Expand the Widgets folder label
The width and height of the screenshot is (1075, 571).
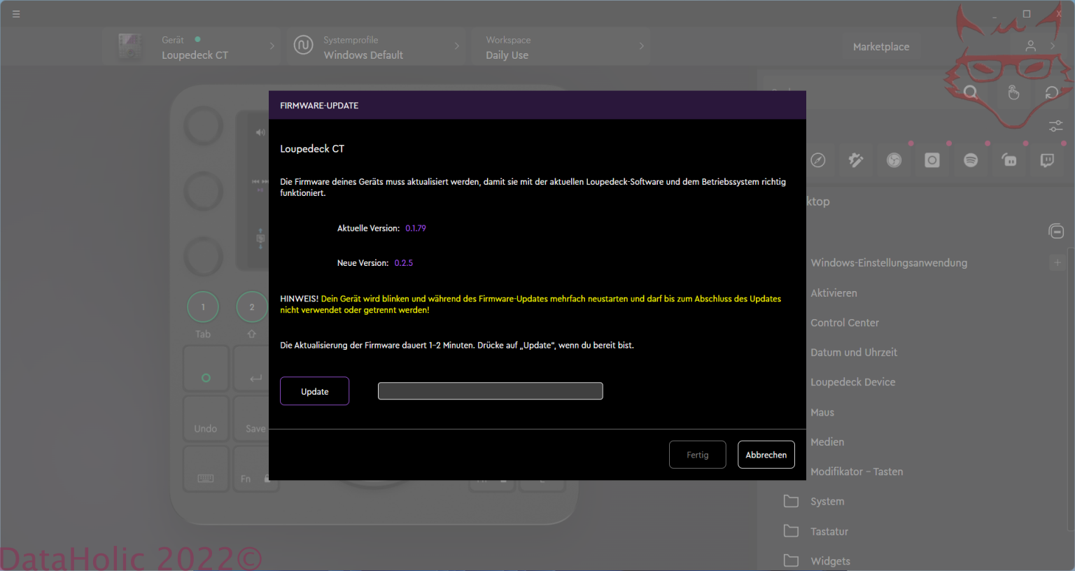(x=830, y=561)
